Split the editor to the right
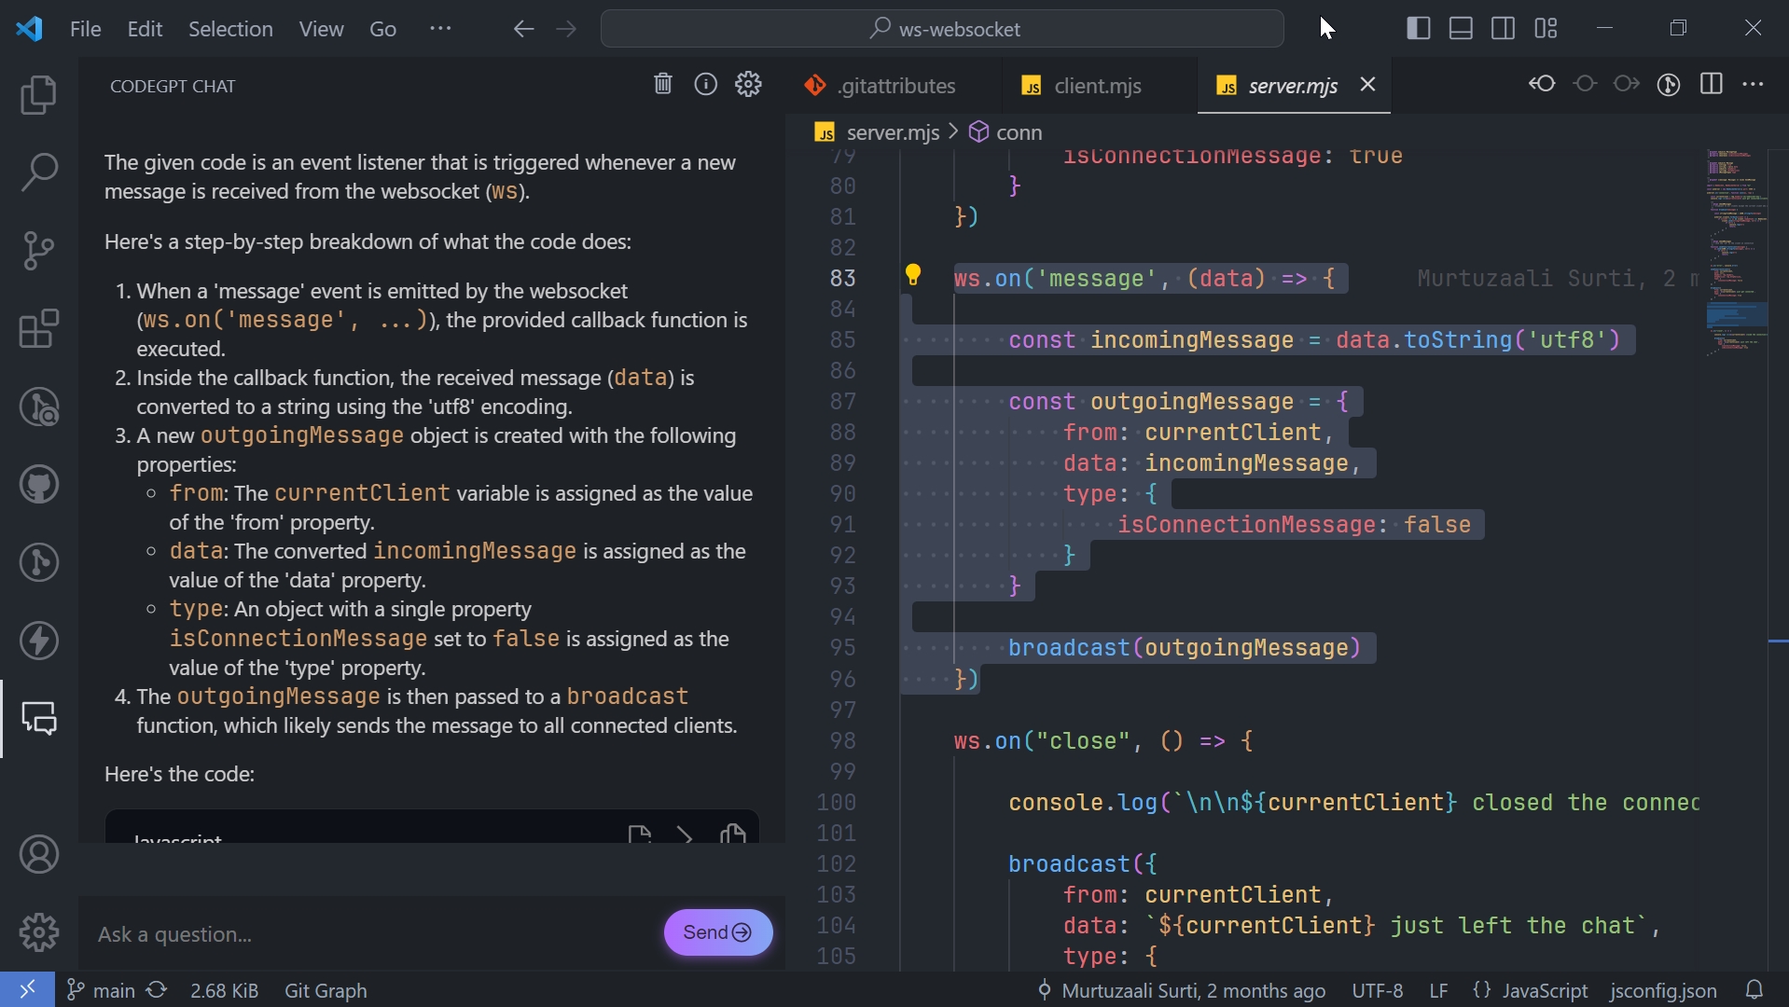 (x=1712, y=84)
